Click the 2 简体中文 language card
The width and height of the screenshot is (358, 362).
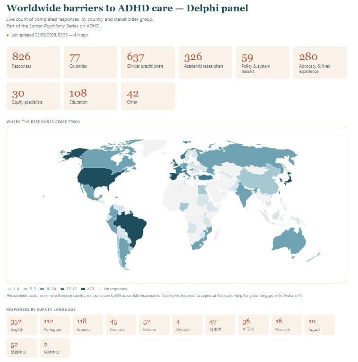pyautogui.click(x=55, y=348)
